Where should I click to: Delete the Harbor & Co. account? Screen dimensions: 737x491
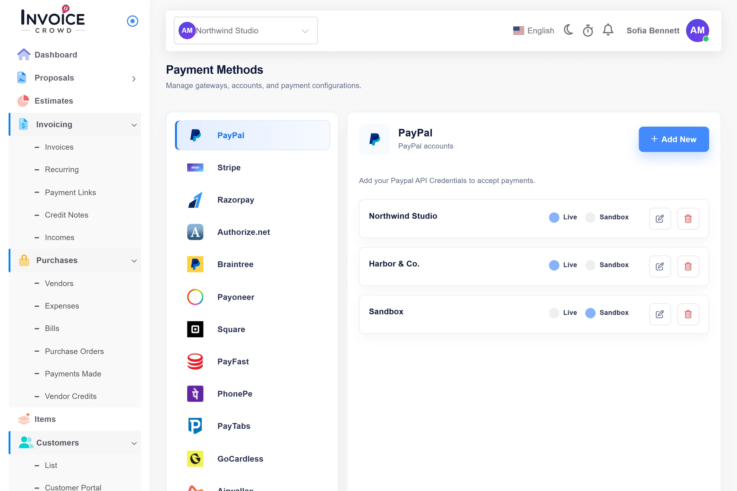pos(688,267)
